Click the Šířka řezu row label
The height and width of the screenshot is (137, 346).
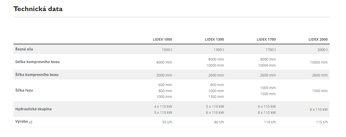[24, 90]
